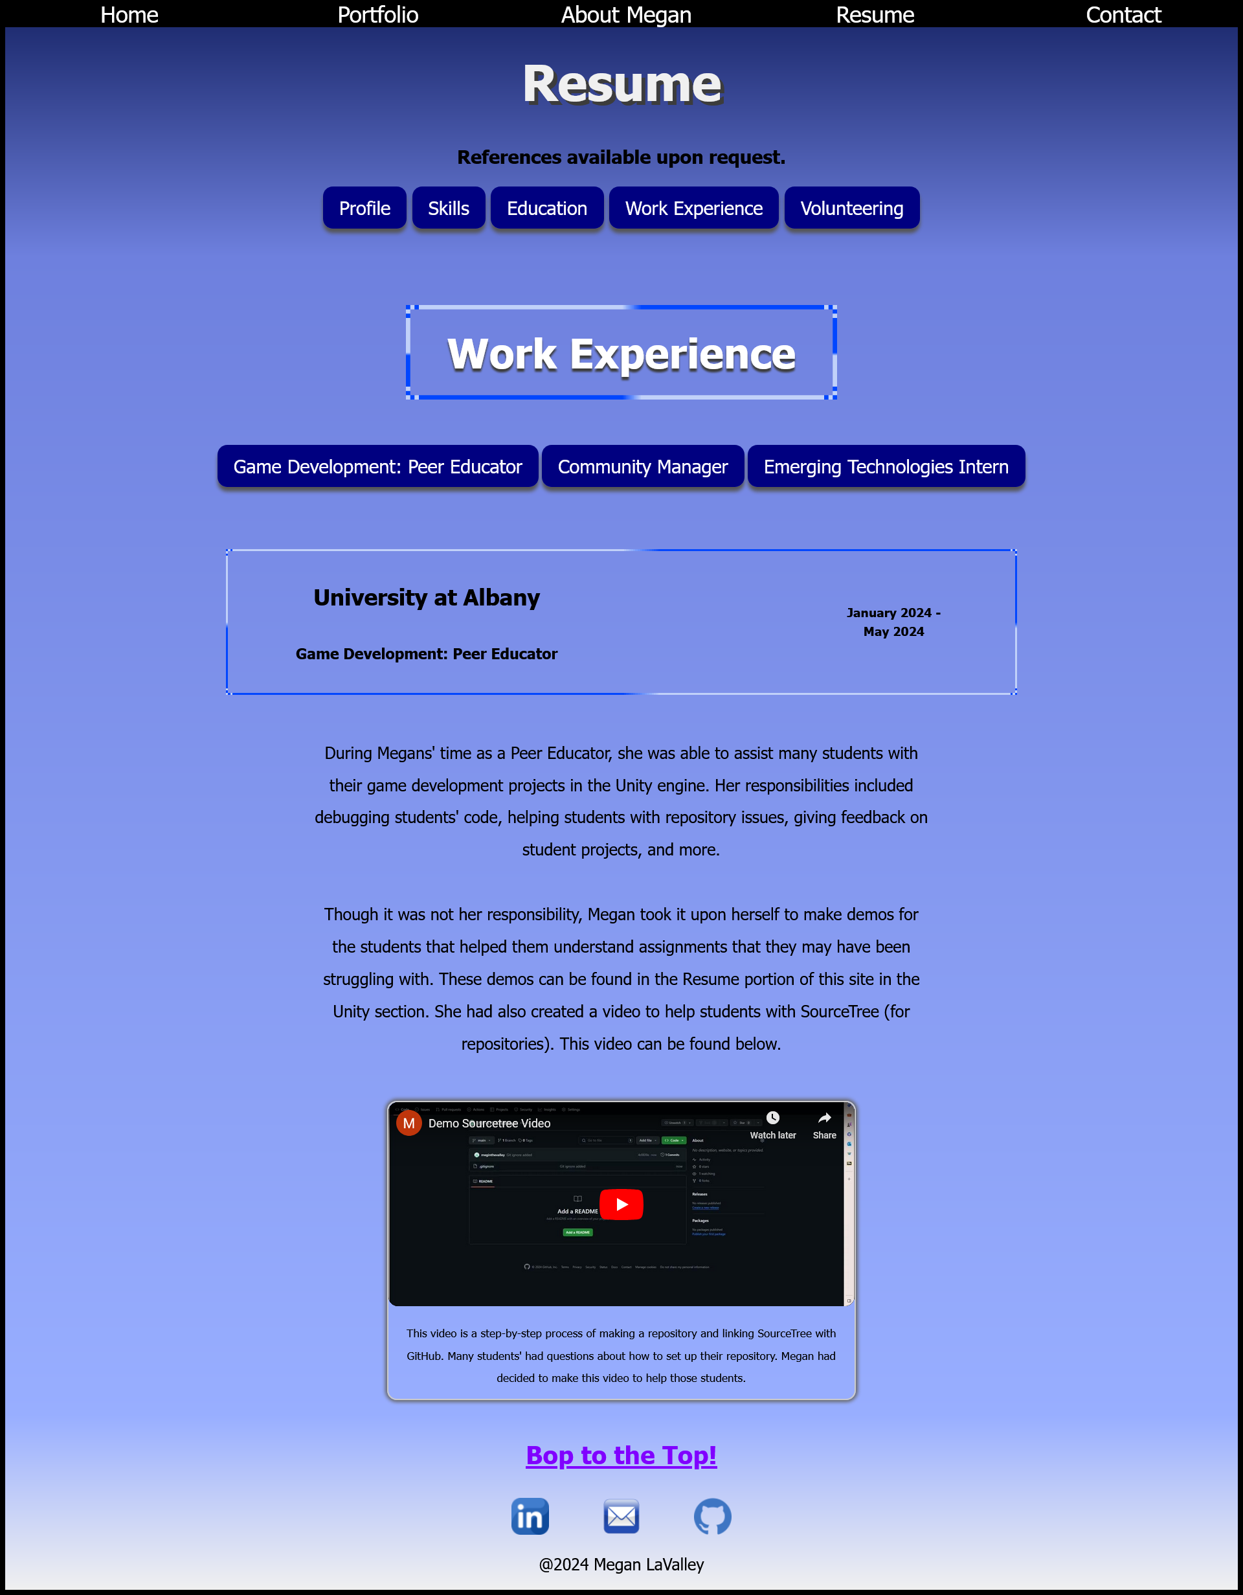Scroll using the page scrollbar
This screenshot has width=1243, height=1595.
pyautogui.click(x=1238, y=798)
